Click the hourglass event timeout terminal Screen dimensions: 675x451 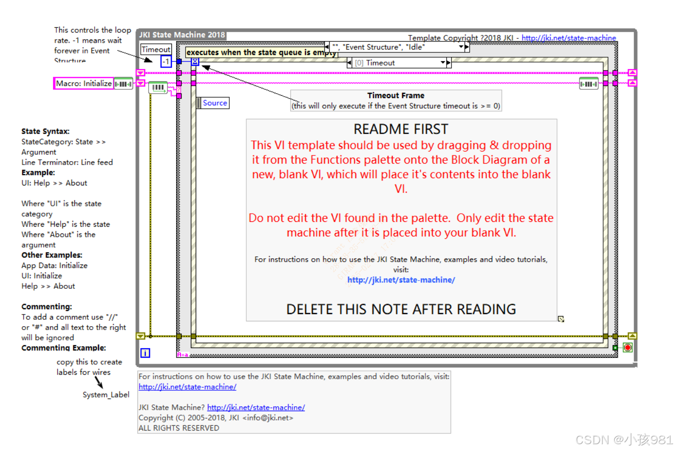[195, 62]
